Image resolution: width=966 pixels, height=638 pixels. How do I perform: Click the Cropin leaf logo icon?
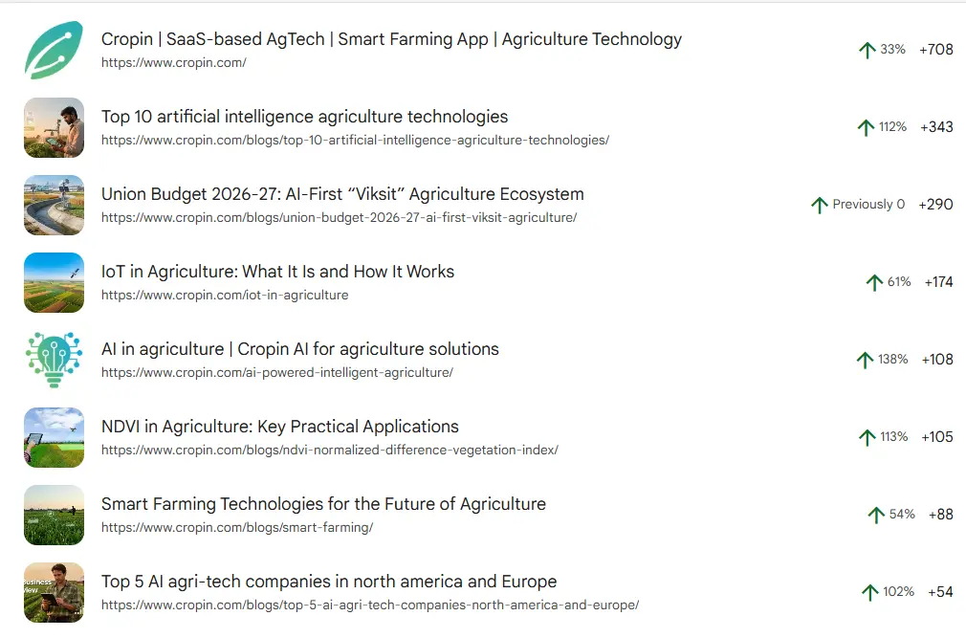point(54,50)
